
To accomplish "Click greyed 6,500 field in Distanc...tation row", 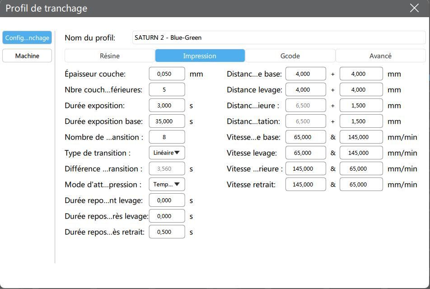I will click(306, 121).
